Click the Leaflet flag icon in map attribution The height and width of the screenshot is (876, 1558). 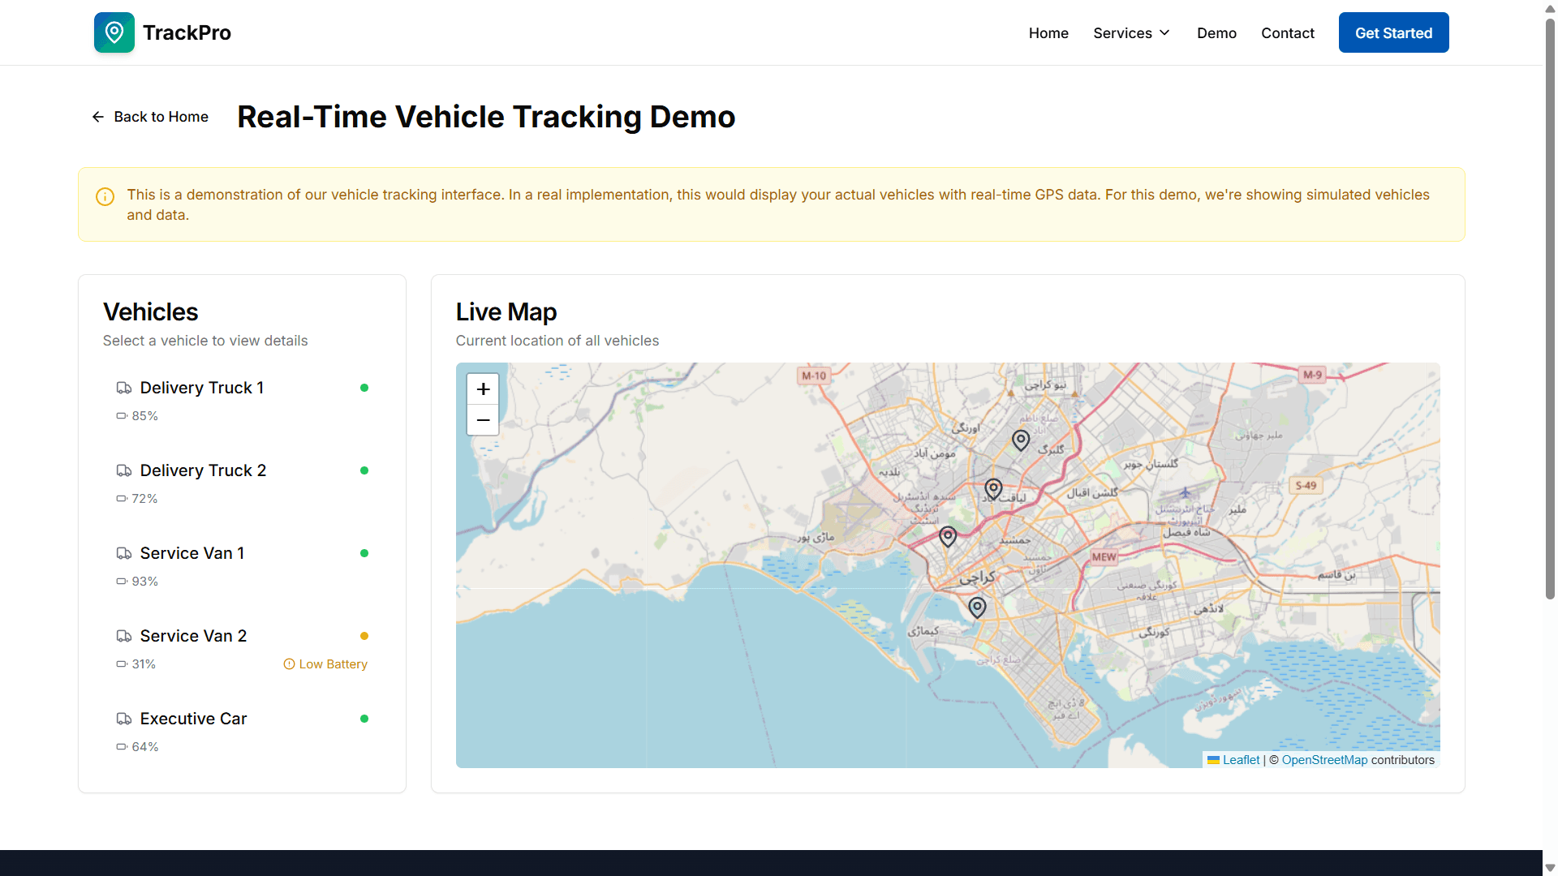coord(1214,760)
